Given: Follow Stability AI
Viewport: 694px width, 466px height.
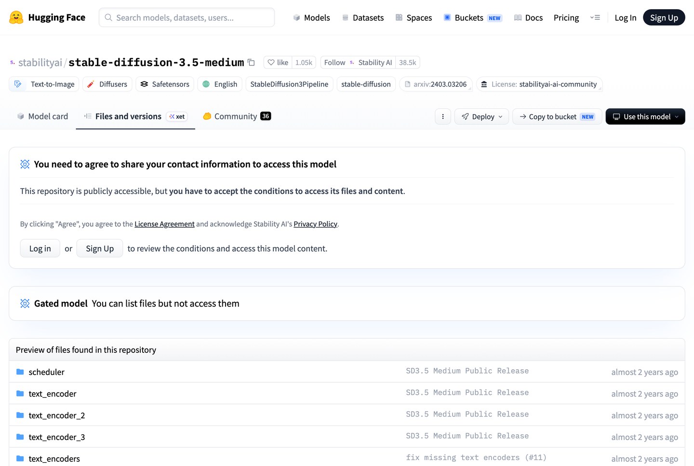Looking at the screenshot, I should click(358, 63).
